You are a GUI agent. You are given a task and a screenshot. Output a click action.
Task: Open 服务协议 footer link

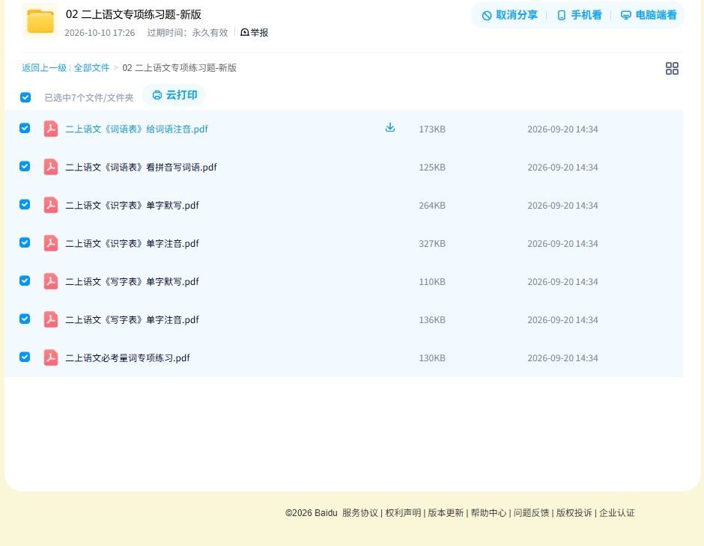(360, 513)
